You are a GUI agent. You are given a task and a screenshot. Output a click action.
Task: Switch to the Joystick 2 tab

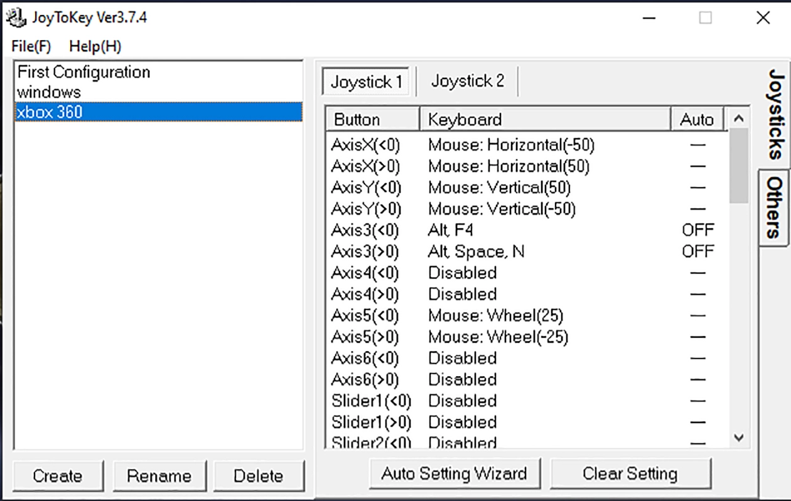click(468, 81)
